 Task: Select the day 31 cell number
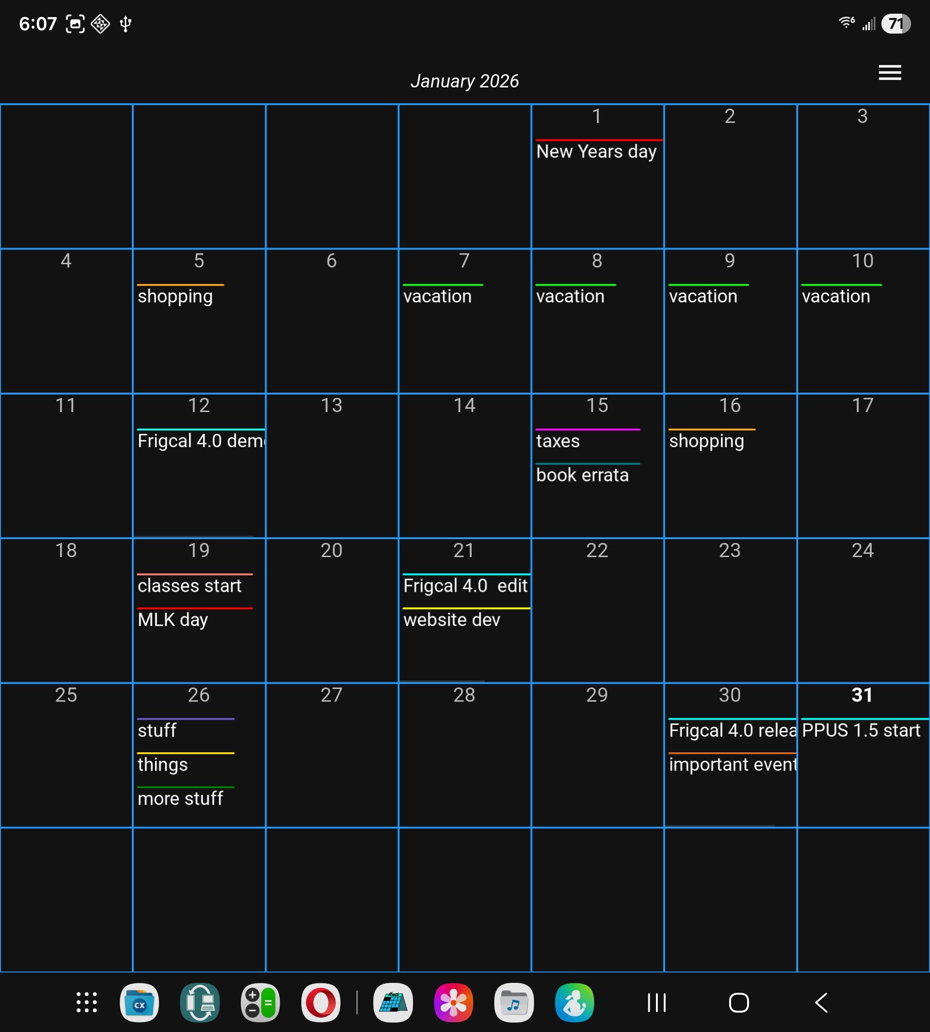tap(862, 695)
